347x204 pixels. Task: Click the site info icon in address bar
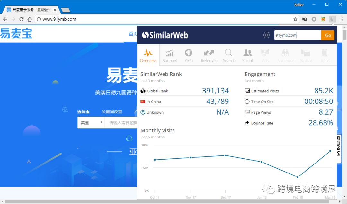tap(39, 19)
